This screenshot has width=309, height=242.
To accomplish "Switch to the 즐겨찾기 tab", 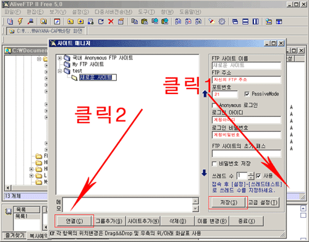I will 15,235.
